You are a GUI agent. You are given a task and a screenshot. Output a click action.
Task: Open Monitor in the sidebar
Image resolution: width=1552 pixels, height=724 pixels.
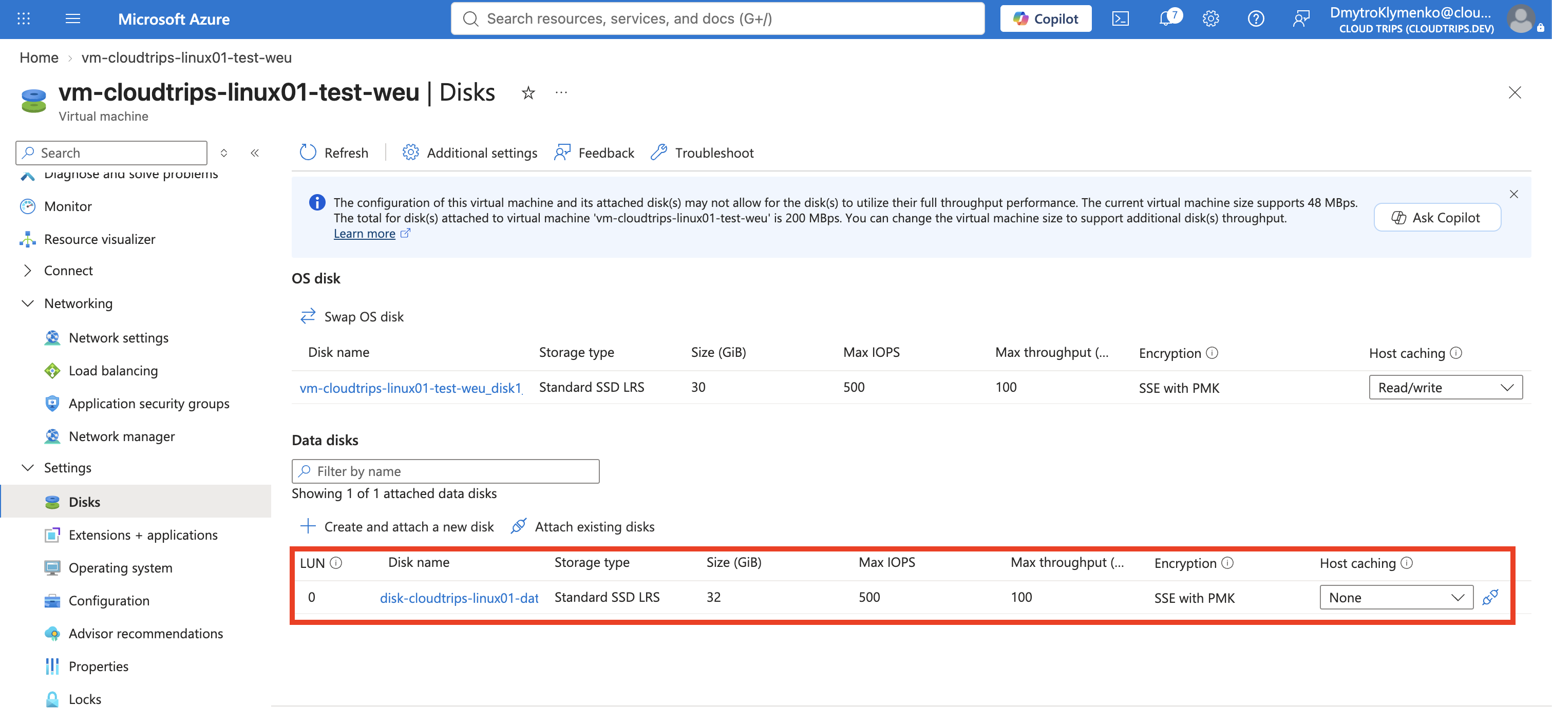(x=68, y=206)
